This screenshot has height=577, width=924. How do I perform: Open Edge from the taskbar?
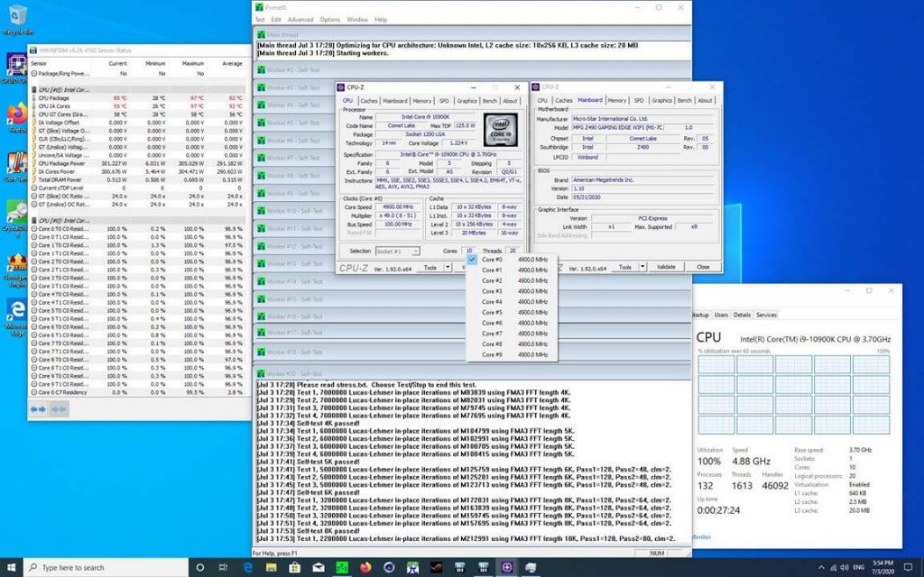(247, 568)
